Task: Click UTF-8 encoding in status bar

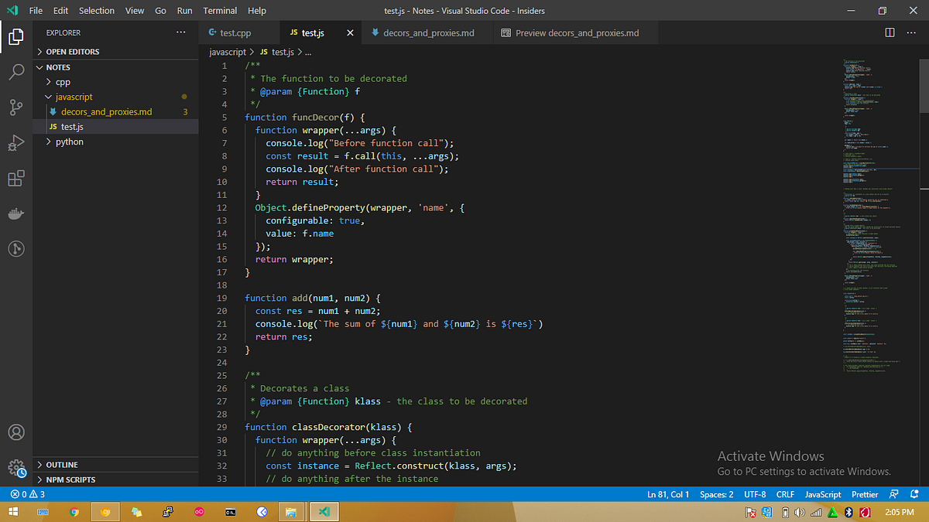Action: point(755,494)
